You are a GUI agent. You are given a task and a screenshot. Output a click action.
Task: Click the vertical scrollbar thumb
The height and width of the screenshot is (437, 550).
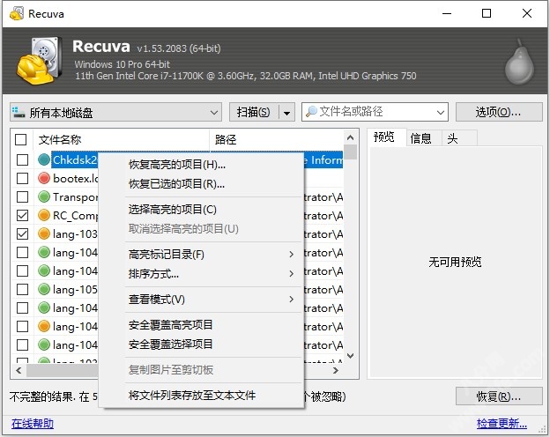pos(350,152)
